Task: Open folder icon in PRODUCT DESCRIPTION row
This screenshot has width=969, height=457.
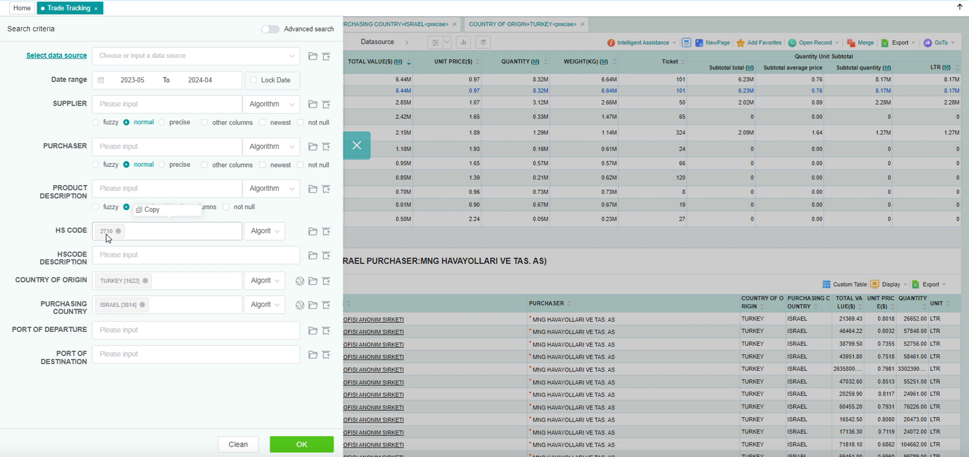Action: click(x=313, y=189)
